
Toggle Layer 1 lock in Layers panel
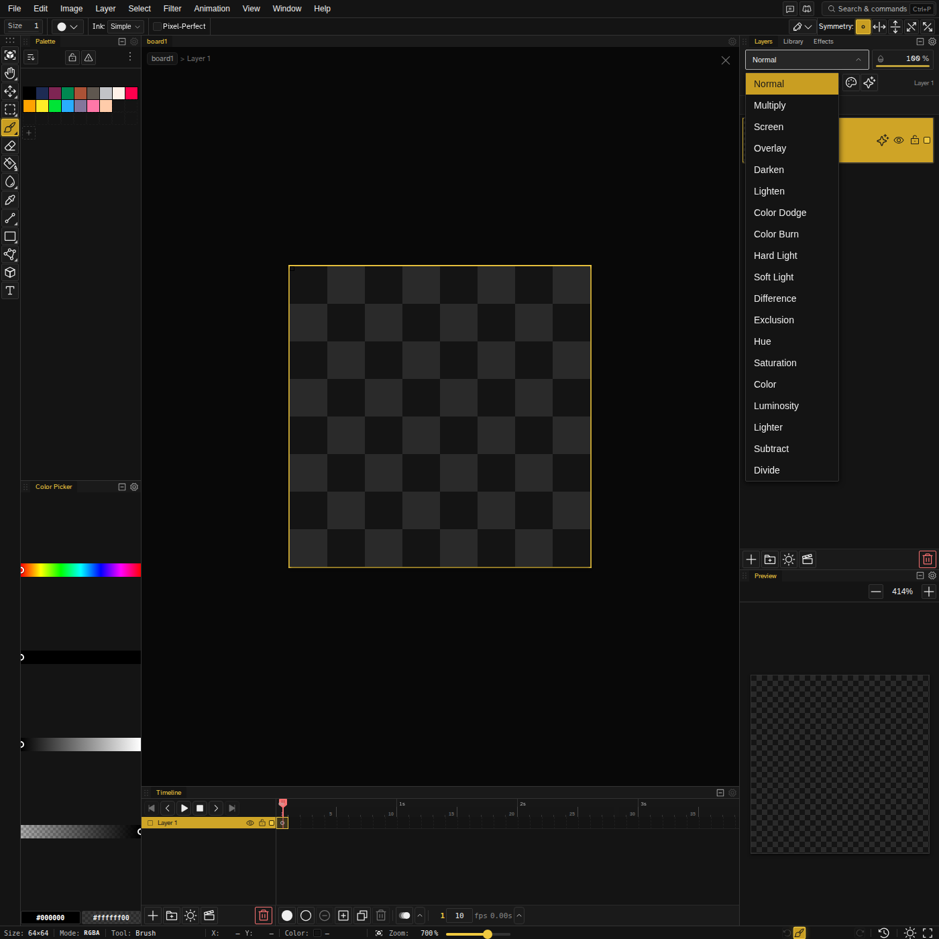click(915, 140)
